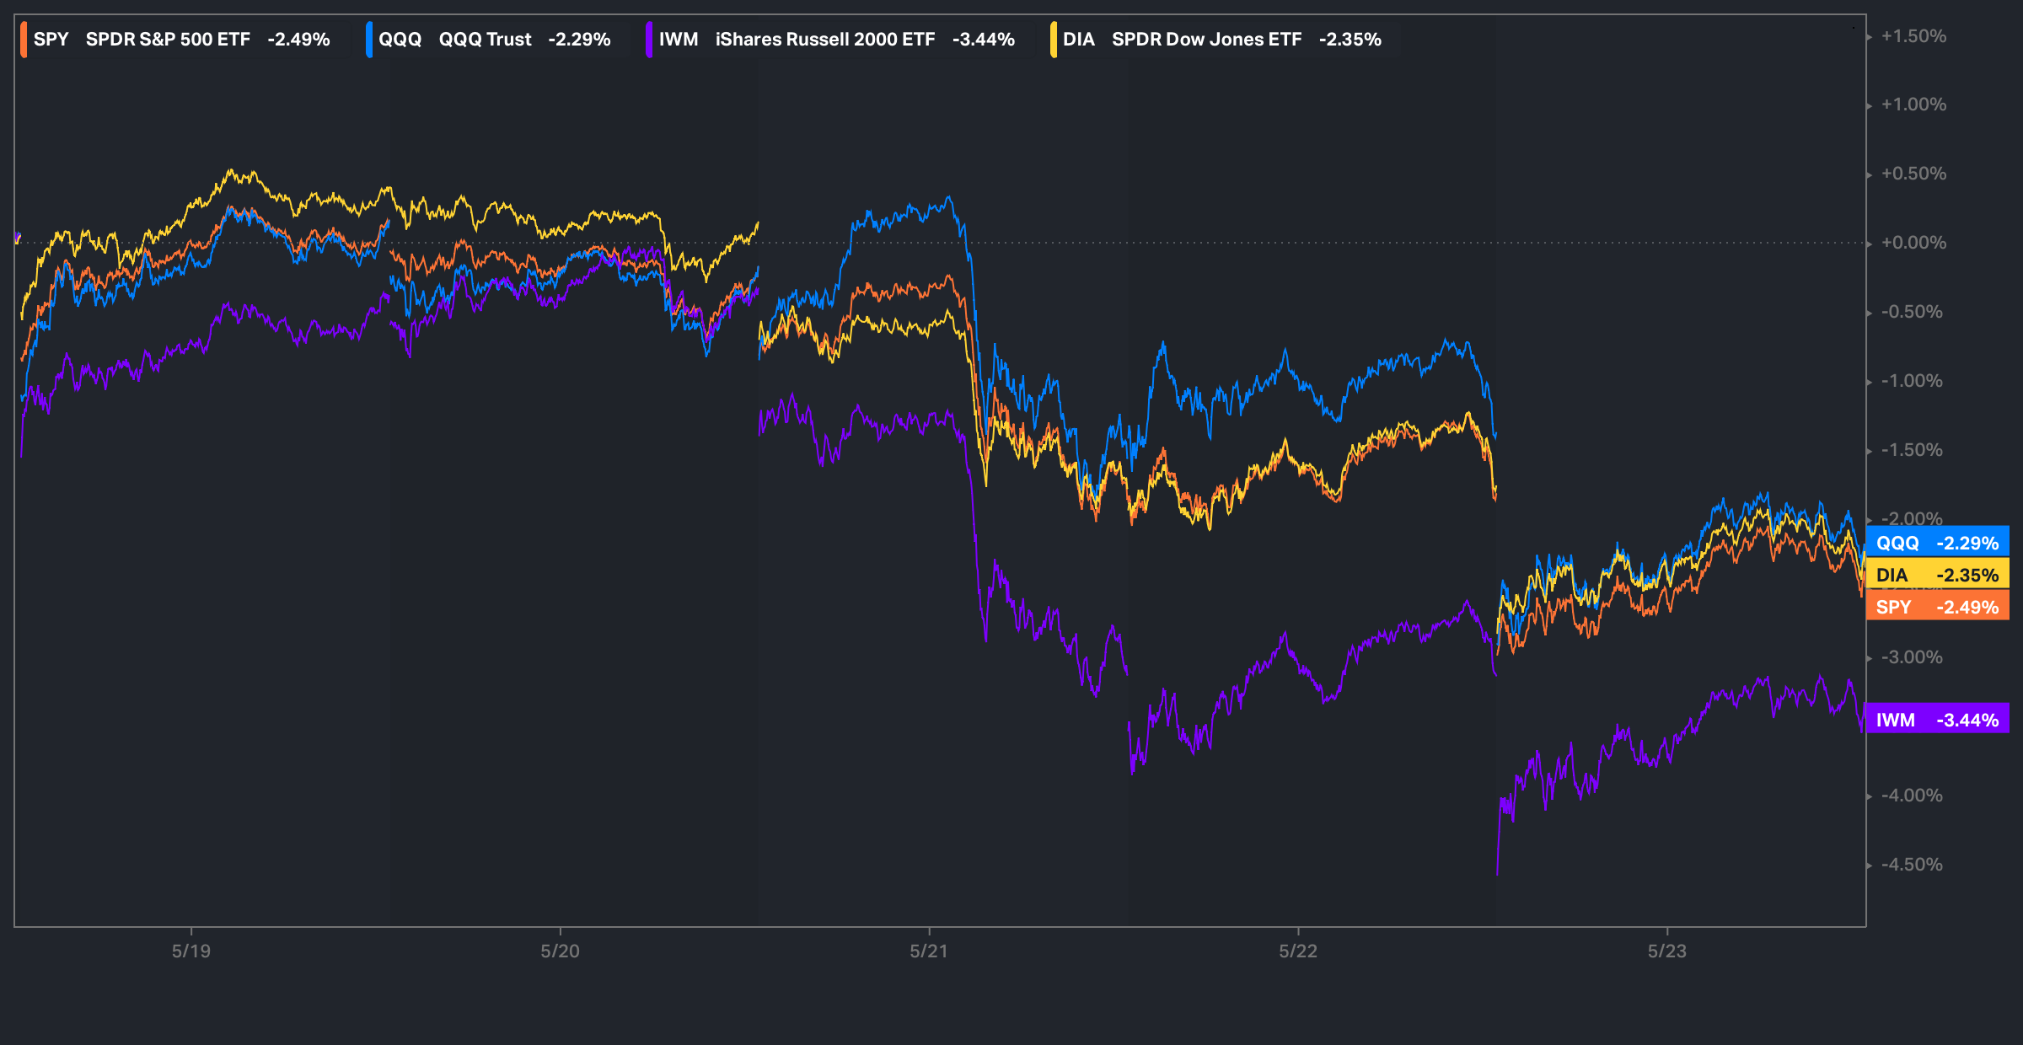
Task: Click the +1.50% axis label
Action: click(x=1913, y=36)
